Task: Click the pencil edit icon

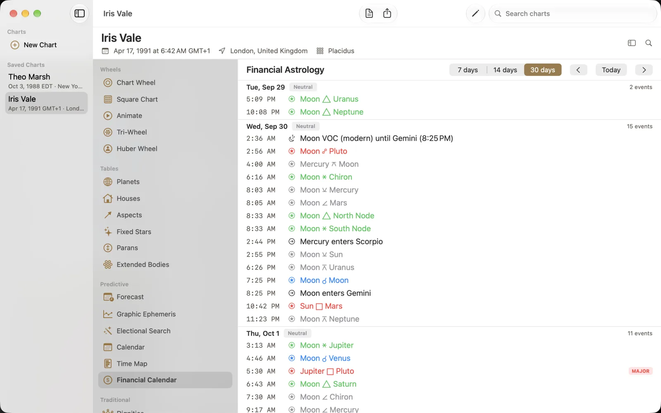Action: tap(476, 14)
